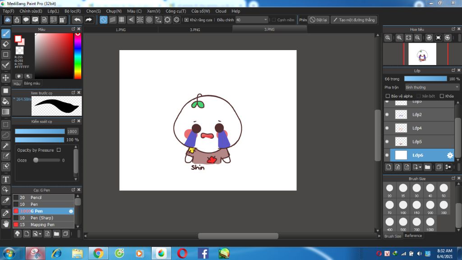Image resolution: width=462 pixels, height=260 pixels.
Task: Open the Lớp(L) menu
Action: 53,11
